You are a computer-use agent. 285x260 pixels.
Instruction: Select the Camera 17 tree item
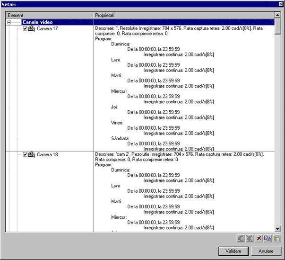click(47, 29)
